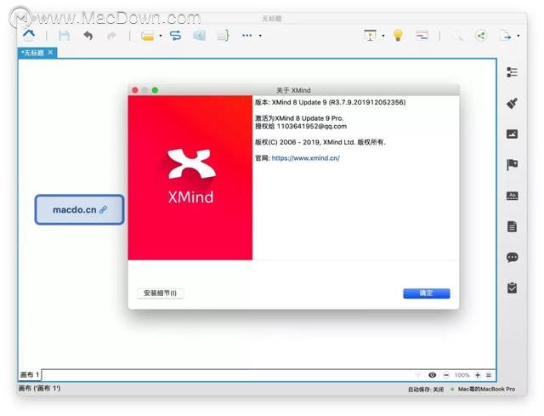Open the three-dots insert menu
Image resolution: width=544 pixels, height=416 pixels.
coord(247,36)
